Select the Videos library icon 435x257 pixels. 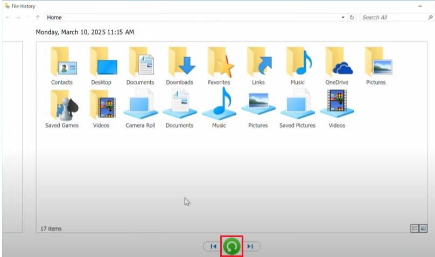click(x=337, y=109)
